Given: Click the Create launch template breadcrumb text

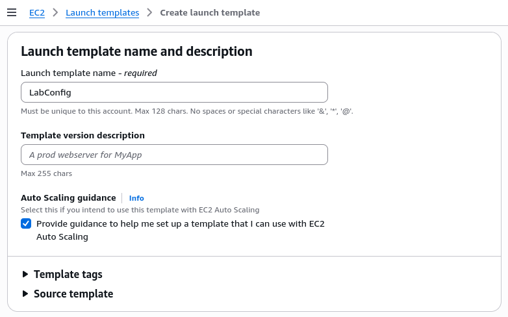Looking at the screenshot, I should [210, 13].
